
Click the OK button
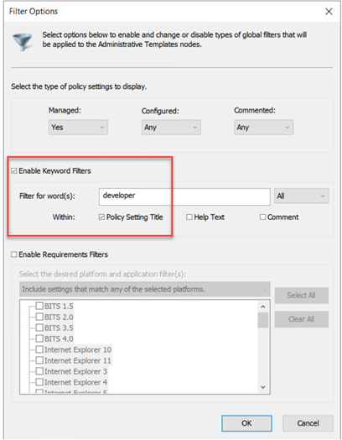point(246,423)
